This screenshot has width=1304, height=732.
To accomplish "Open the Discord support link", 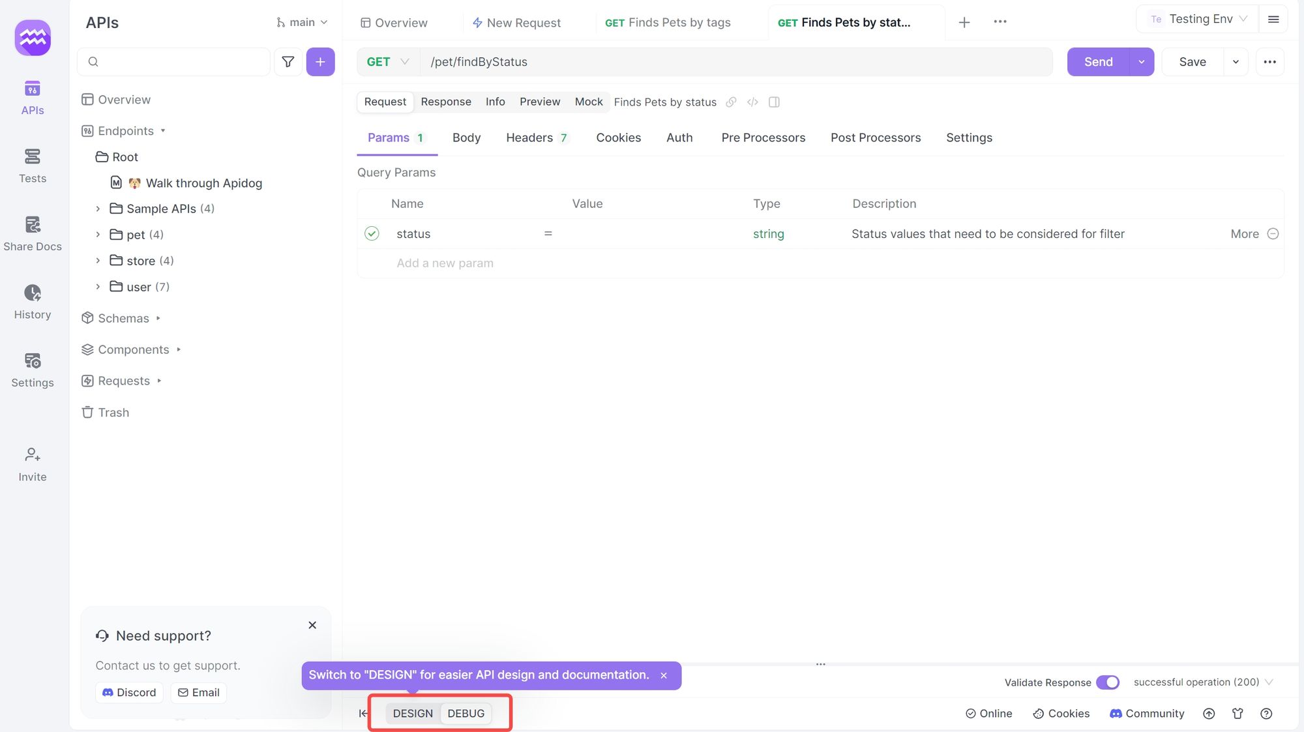I will 129,692.
